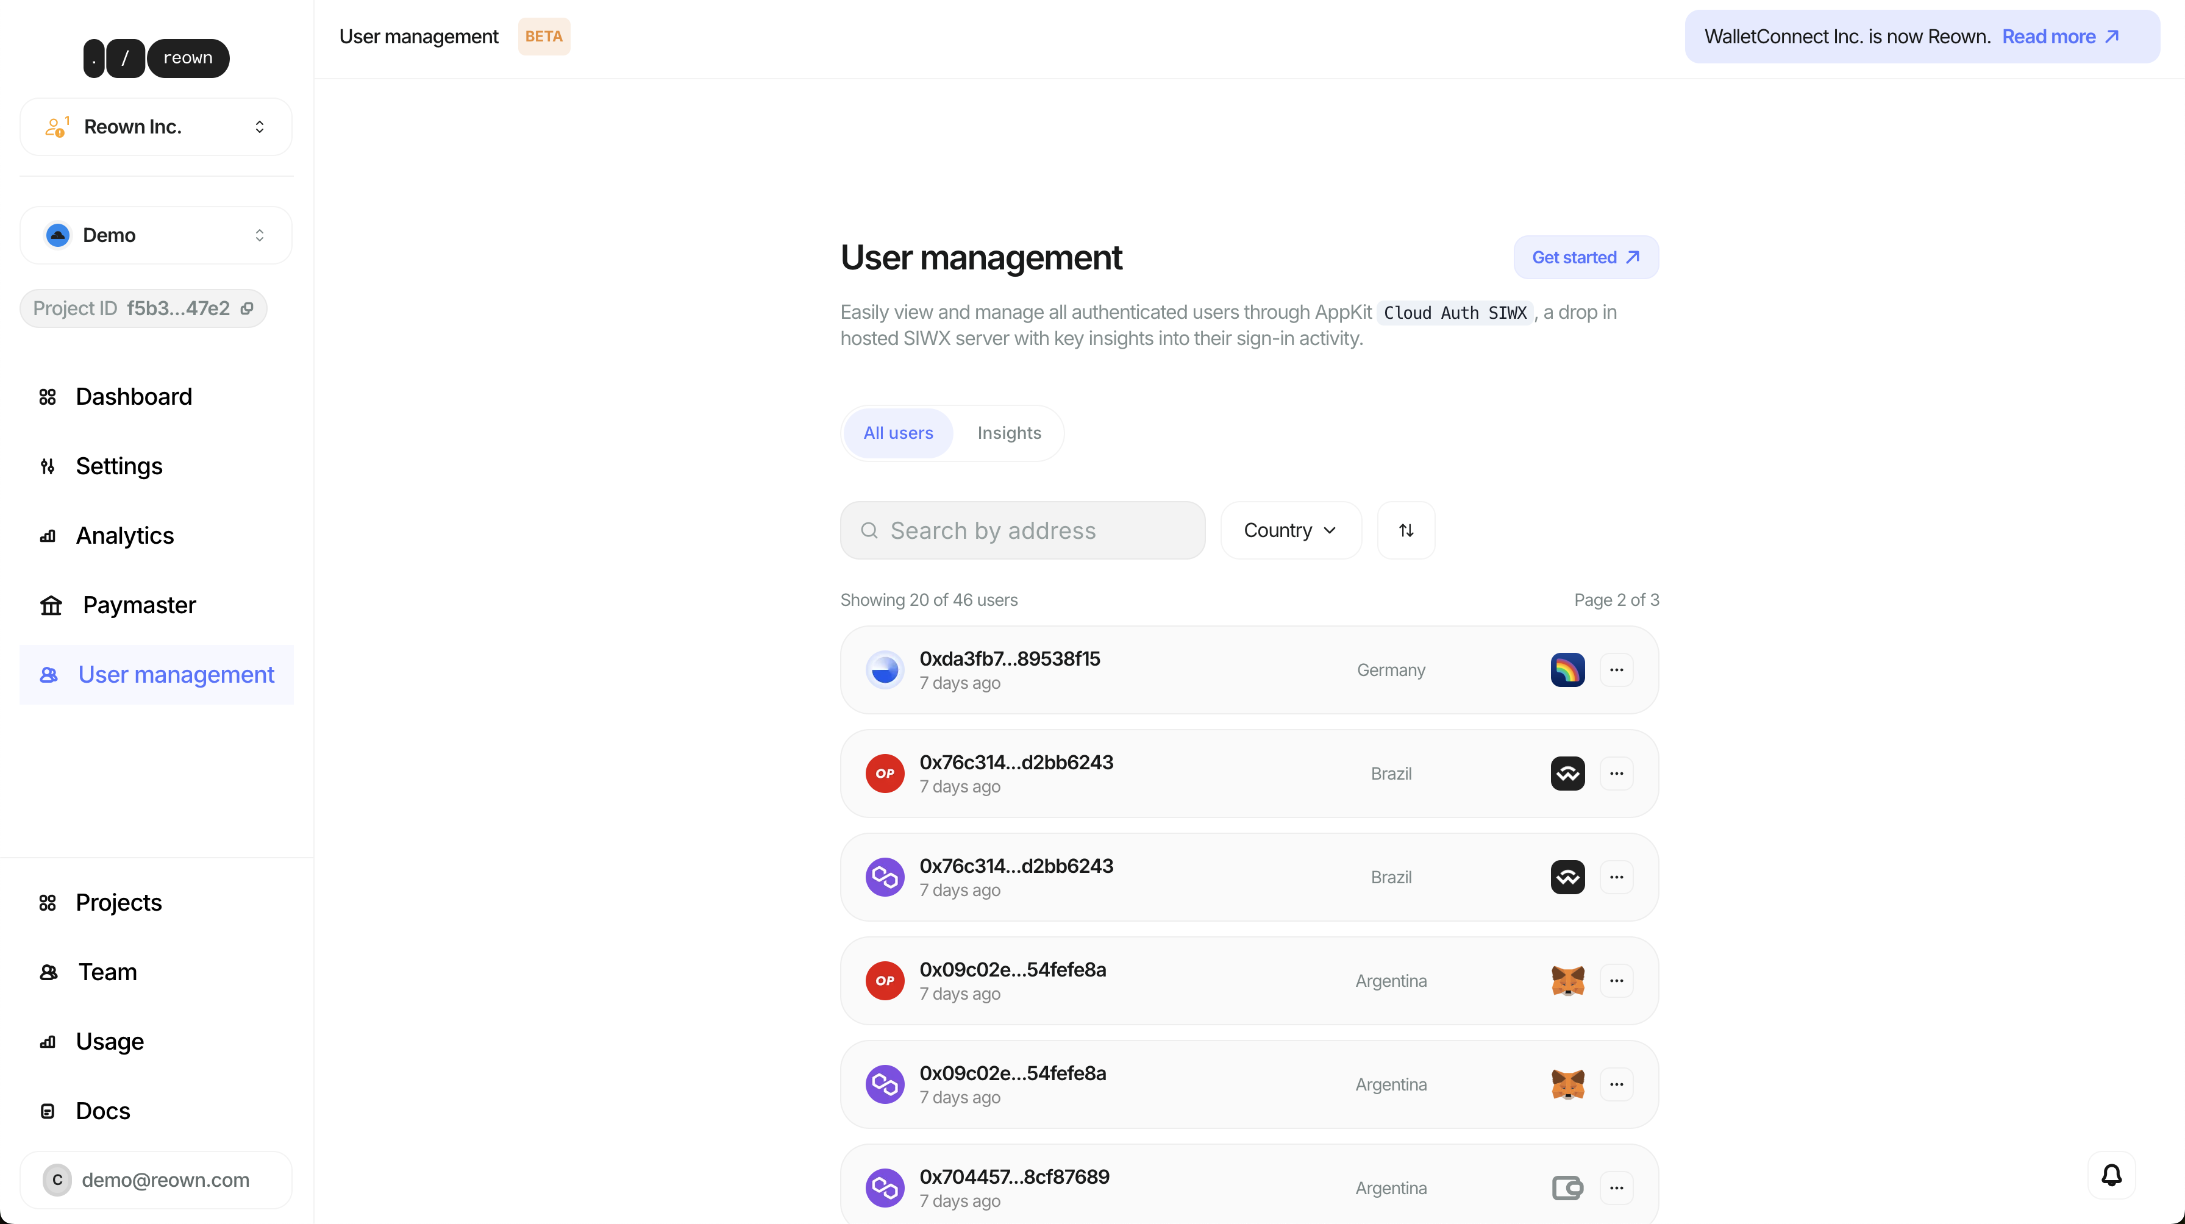This screenshot has width=2185, height=1224.
Task: Open the notification bell
Action: pyautogui.click(x=2111, y=1176)
